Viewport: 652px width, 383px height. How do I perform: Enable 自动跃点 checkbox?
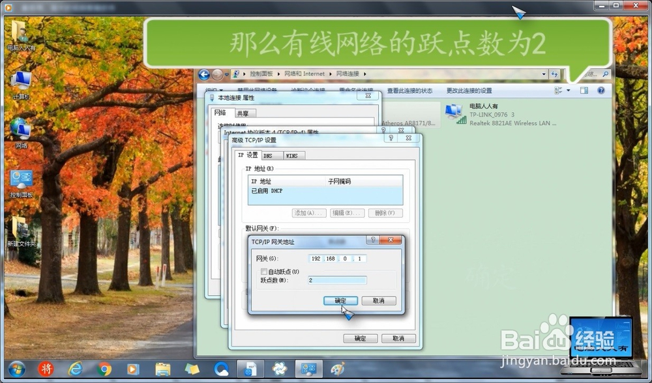pos(263,271)
